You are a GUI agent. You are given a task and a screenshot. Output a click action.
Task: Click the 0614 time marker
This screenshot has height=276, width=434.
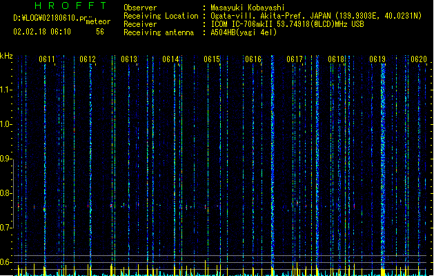tap(170, 59)
